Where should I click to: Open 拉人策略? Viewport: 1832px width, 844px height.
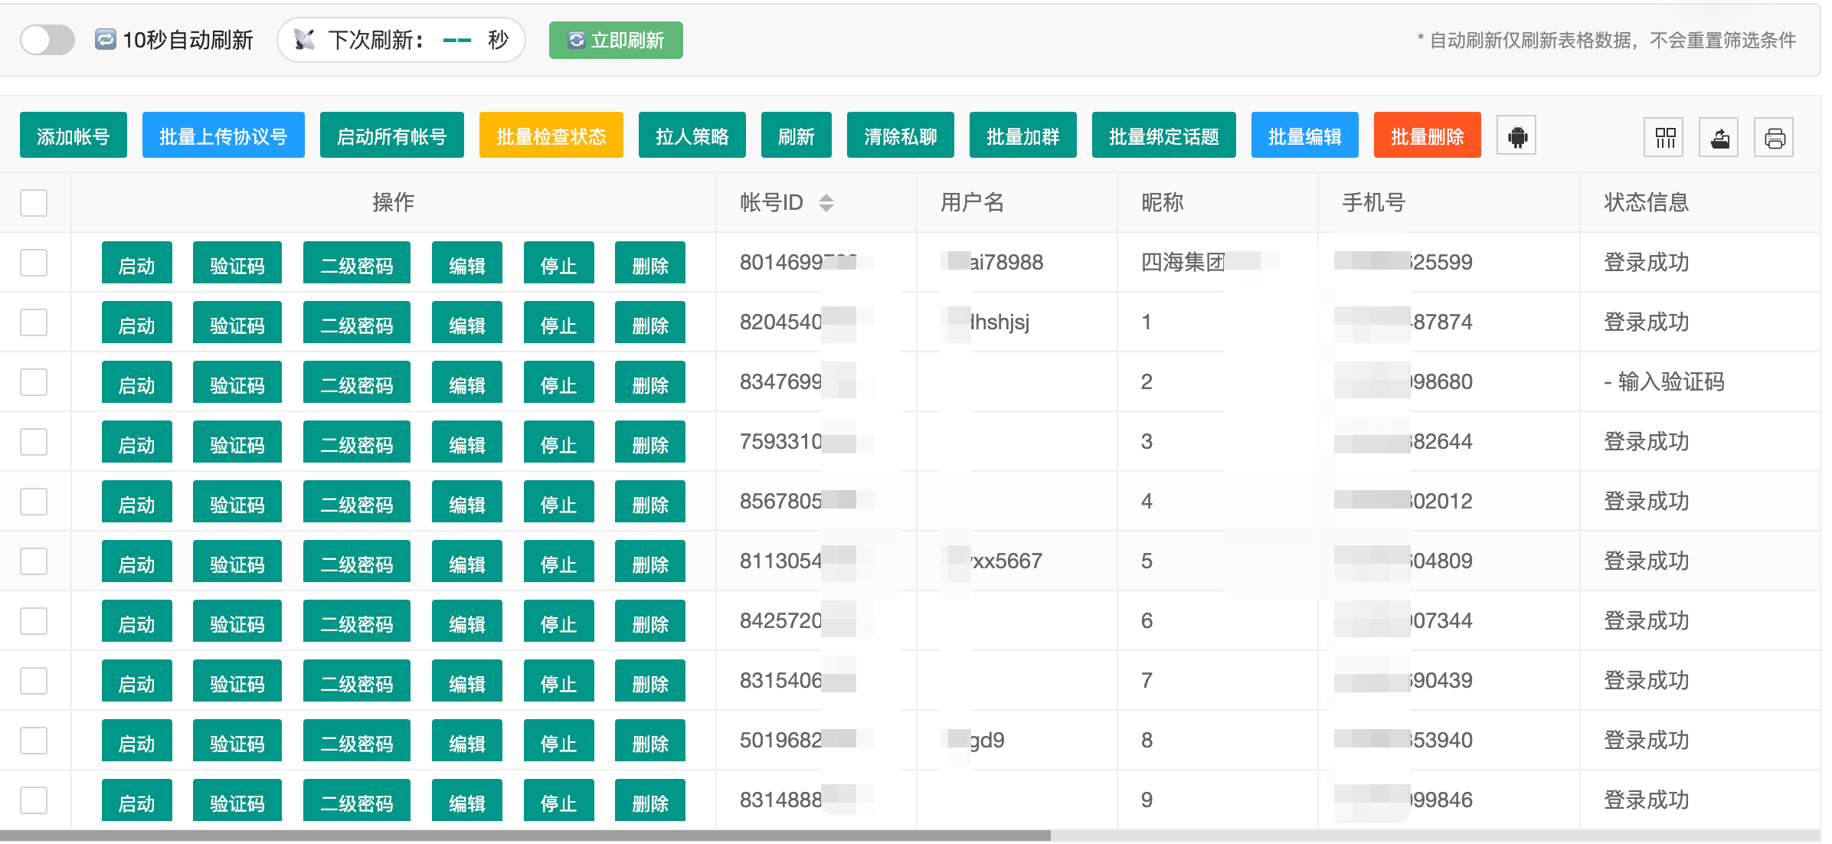692,136
